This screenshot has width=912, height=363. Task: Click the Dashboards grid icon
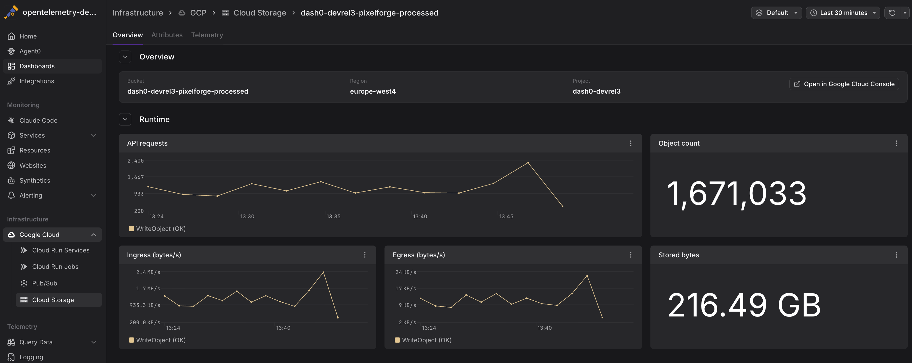coord(11,66)
